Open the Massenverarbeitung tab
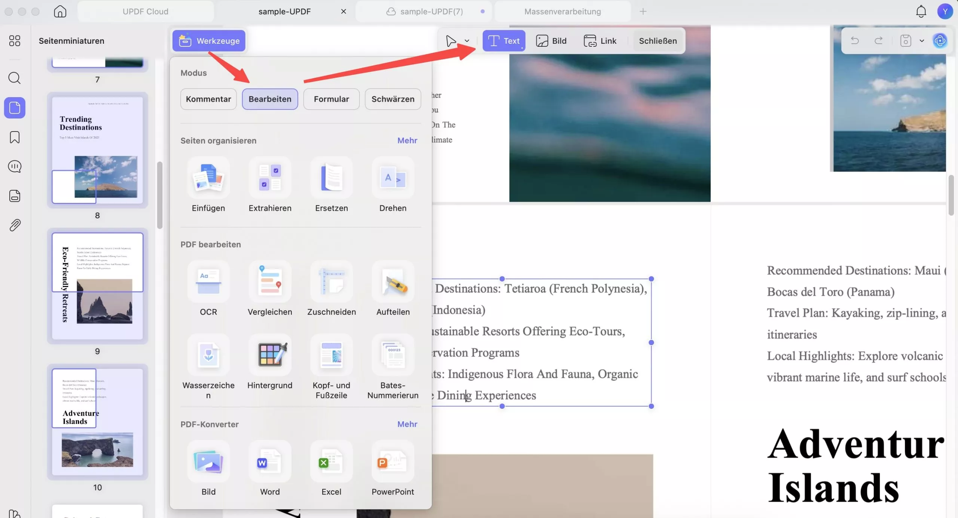The image size is (958, 518). pos(562,12)
